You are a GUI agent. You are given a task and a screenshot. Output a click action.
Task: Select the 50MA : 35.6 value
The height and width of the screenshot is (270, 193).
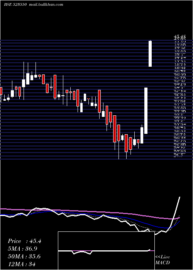(x=24, y=256)
